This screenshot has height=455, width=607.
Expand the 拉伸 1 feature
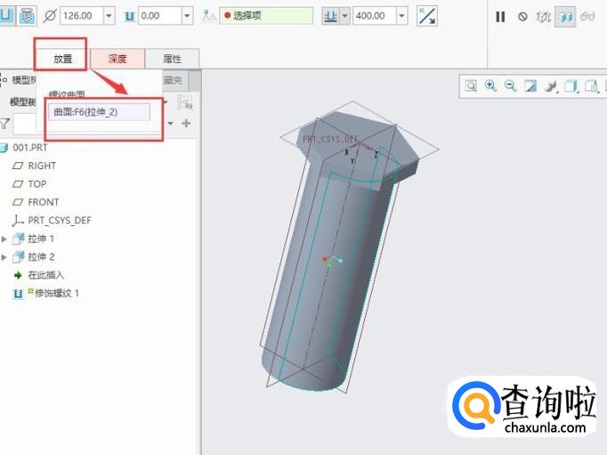coord(4,239)
